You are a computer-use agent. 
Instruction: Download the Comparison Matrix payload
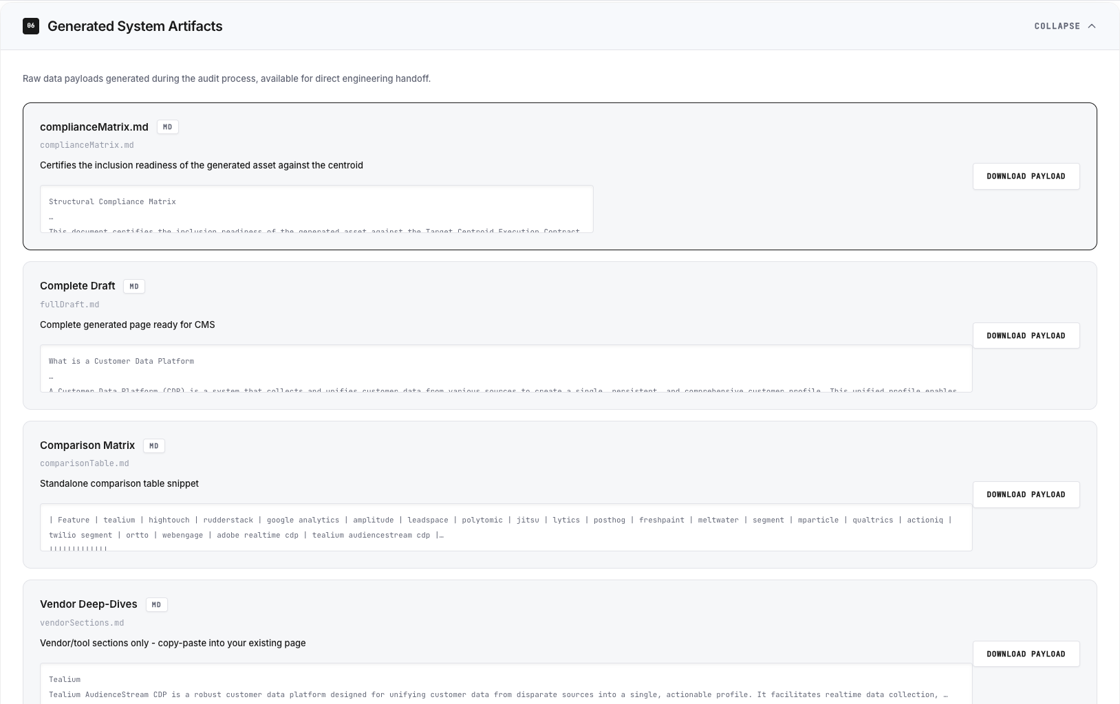click(1026, 494)
